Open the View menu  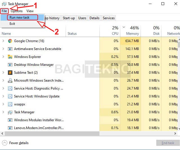(30, 11)
